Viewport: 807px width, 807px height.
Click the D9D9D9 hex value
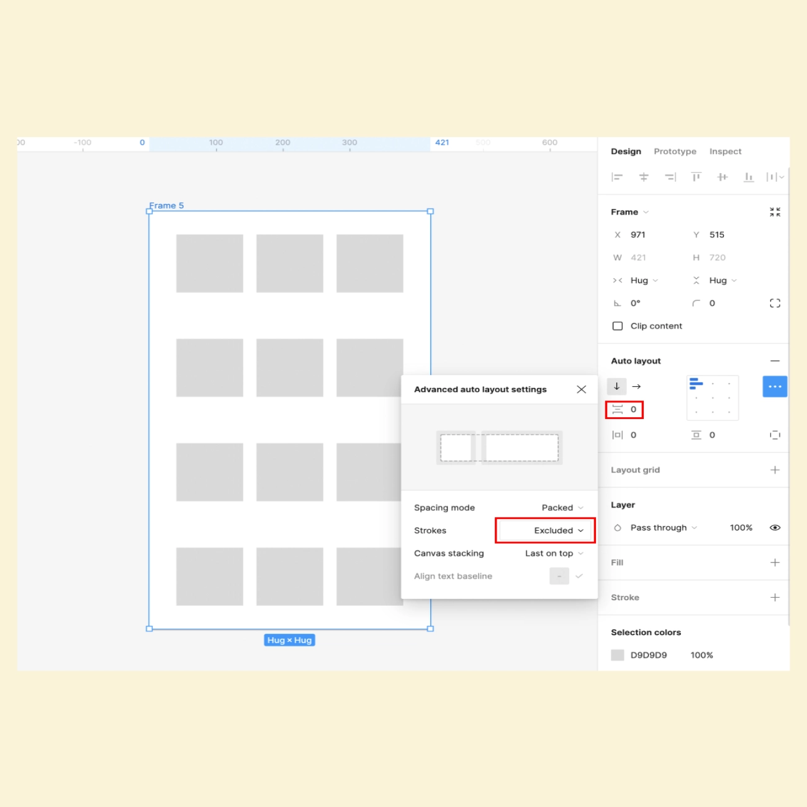pos(649,656)
